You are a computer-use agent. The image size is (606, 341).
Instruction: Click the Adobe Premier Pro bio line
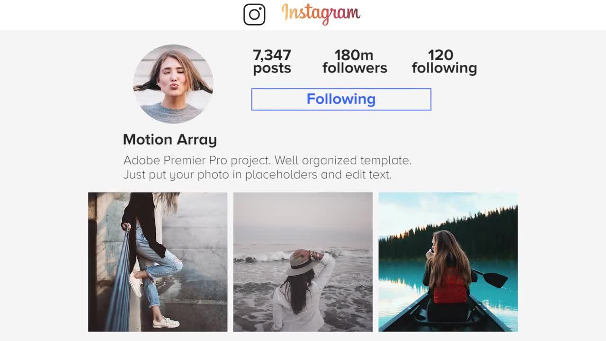pos(267,160)
